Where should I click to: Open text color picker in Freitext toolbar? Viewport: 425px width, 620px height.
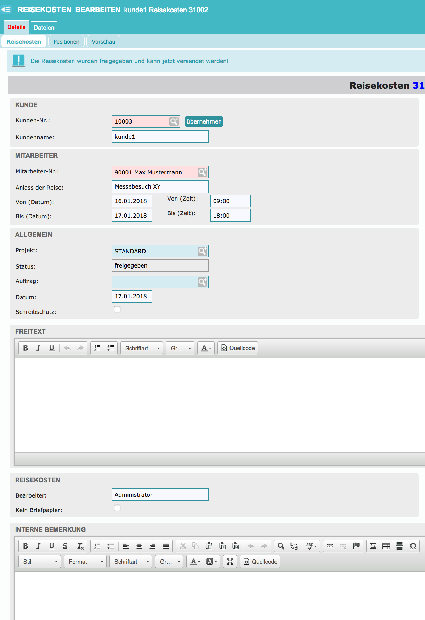pos(206,348)
